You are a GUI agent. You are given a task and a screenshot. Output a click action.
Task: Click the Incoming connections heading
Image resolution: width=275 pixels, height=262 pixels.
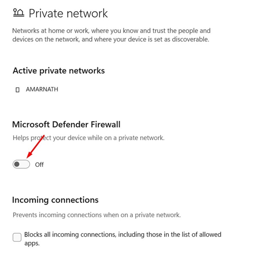(x=55, y=200)
